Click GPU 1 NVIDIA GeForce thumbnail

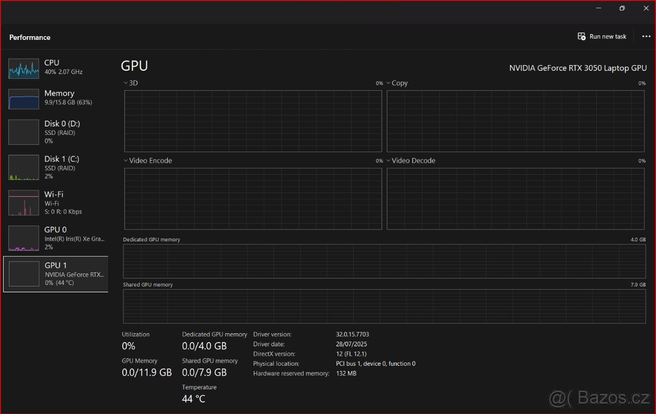coord(24,273)
